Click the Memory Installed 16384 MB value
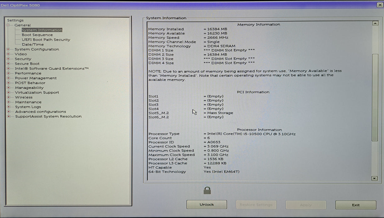Screen dimensions: 384x218 point(215,29)
